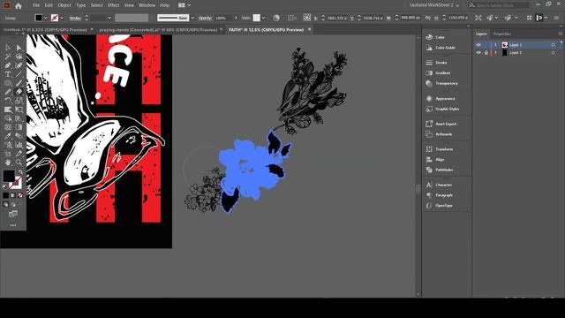Viewport: 565px width, 318px height.
Task: Hide Layer 1 with eye icon
Action: coord(478,45)
